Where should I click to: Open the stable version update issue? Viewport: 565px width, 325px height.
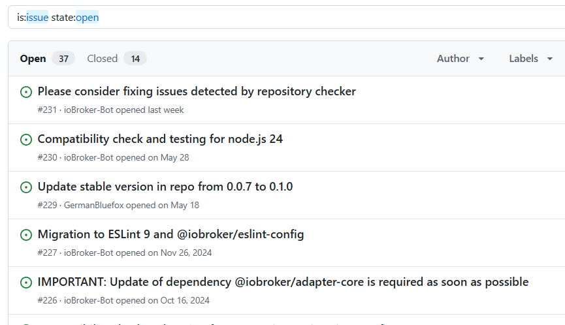point(165,187)
